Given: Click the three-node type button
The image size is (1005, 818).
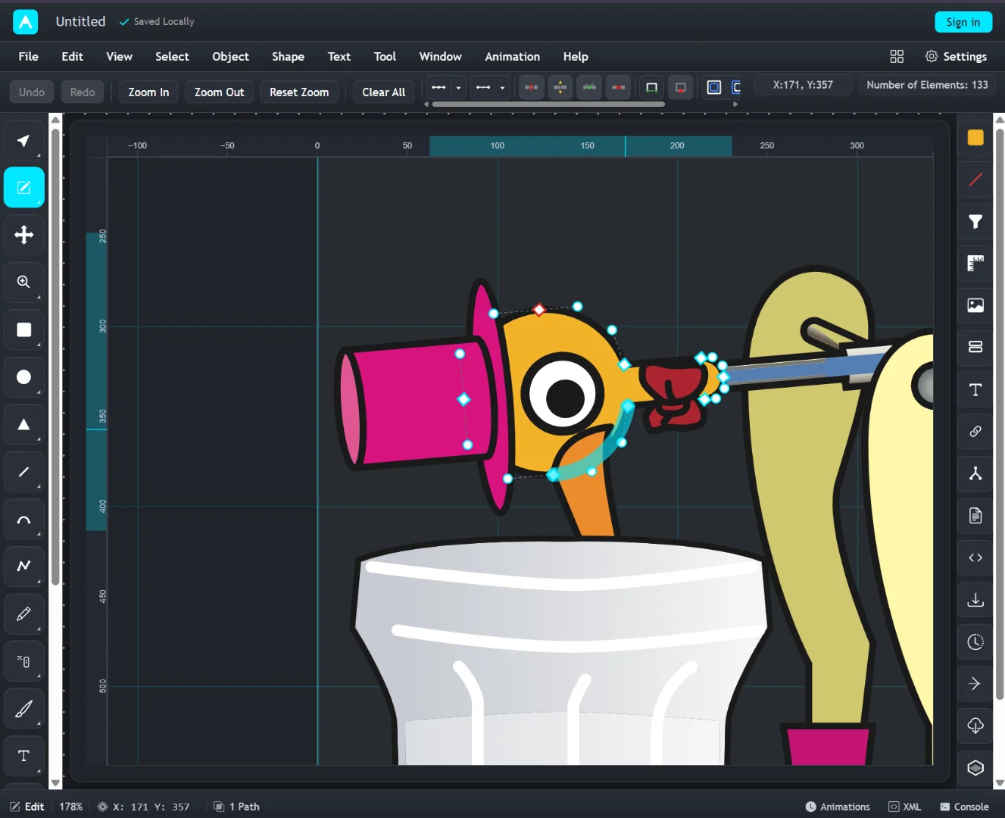Looking at the screenshot, I should point(439,88).
